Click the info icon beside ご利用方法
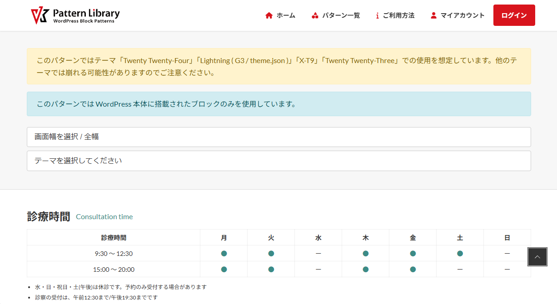 tap(377, 15)
